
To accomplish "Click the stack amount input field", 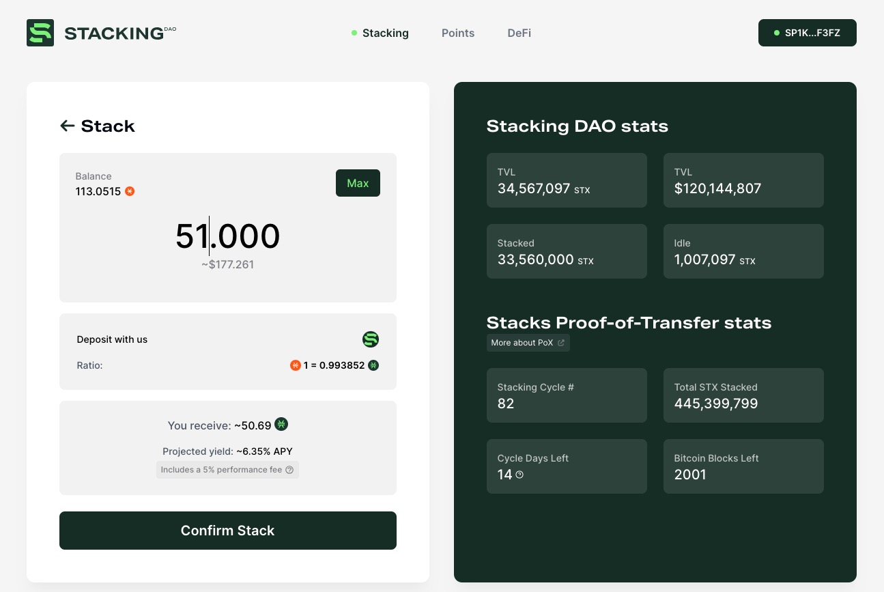I will (228, 236).
